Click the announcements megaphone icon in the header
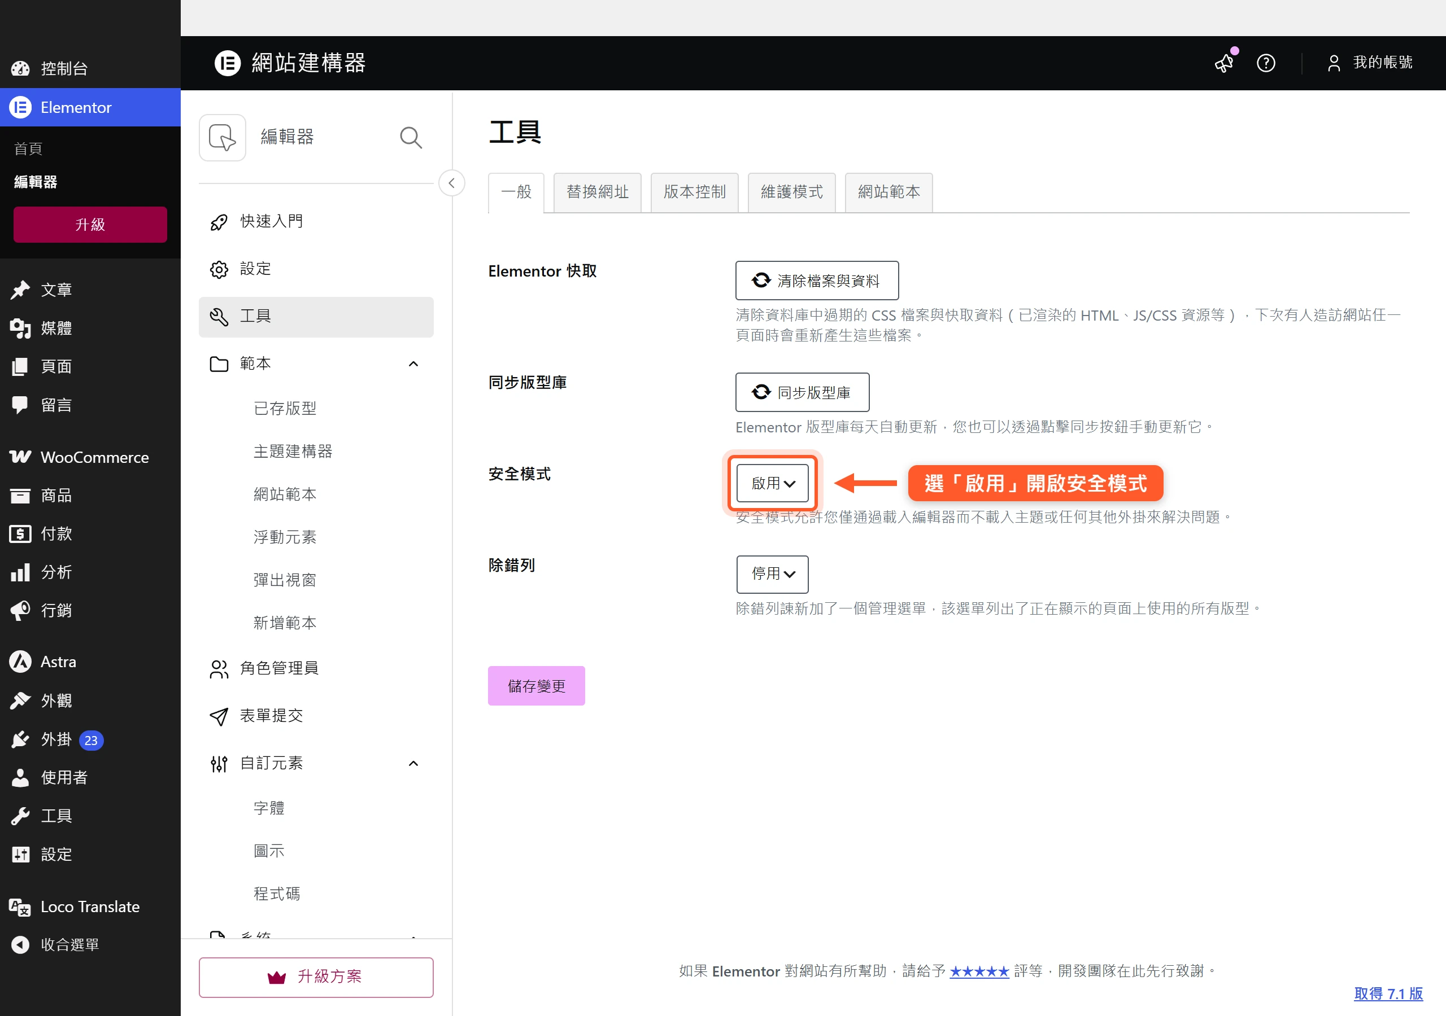1446x1016 pixels. pyautogui.click(x=1225, y=63)
